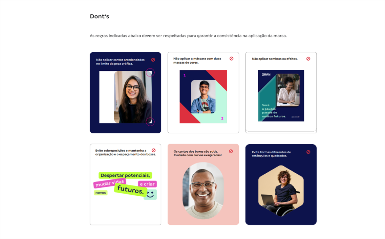
Task: Click the 'Despertar potenciais,' green label
Action: [x=125, y=175]
